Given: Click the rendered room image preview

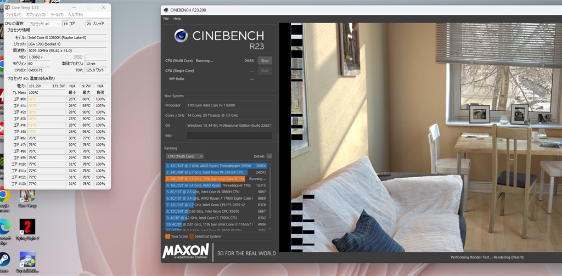Looking at the screenshot, I should [426, 137].
